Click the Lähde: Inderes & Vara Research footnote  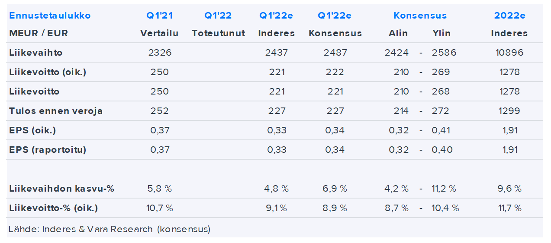click(x=109, y=229)
